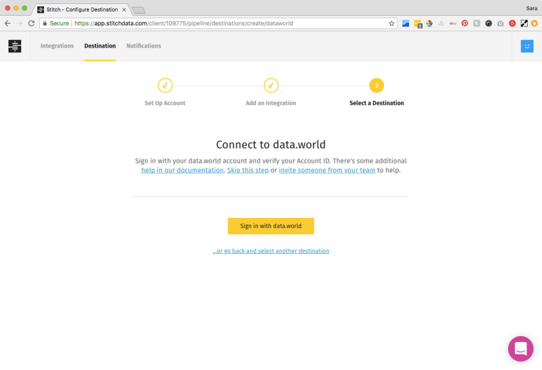The image size is (542, 370).
Task: Click Sign in with data.world button
Action: pyautogui.click(x=271, y=226)
